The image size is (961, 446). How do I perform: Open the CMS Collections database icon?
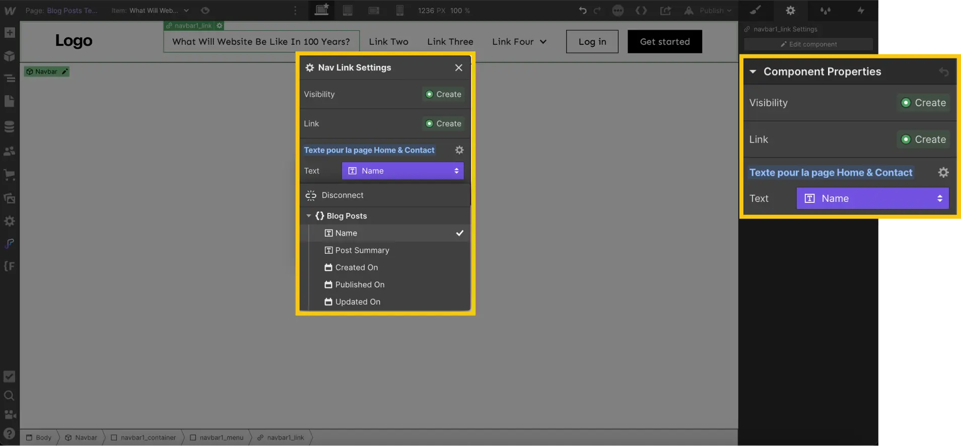10,126
